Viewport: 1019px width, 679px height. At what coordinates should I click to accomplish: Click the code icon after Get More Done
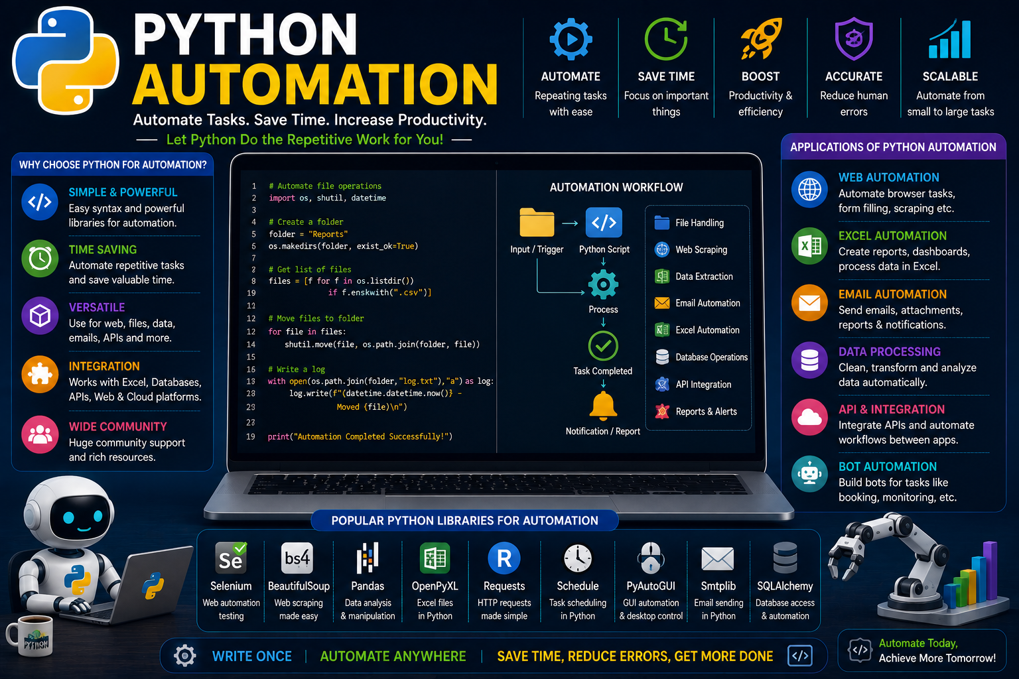tap(800, 656)
